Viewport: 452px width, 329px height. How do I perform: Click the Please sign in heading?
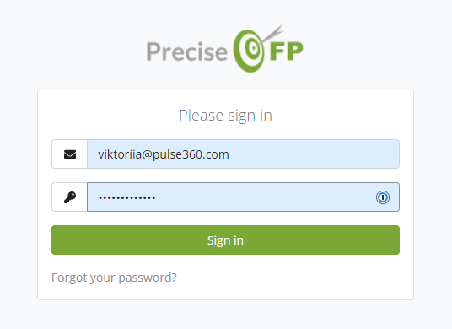[x=225, y=116]
